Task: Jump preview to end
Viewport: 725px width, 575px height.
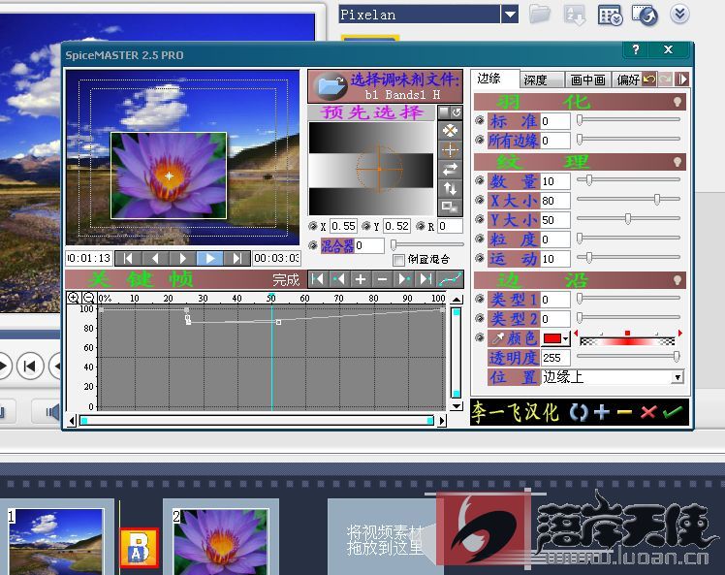Action: pyautogui.click(x=237, y=258)
